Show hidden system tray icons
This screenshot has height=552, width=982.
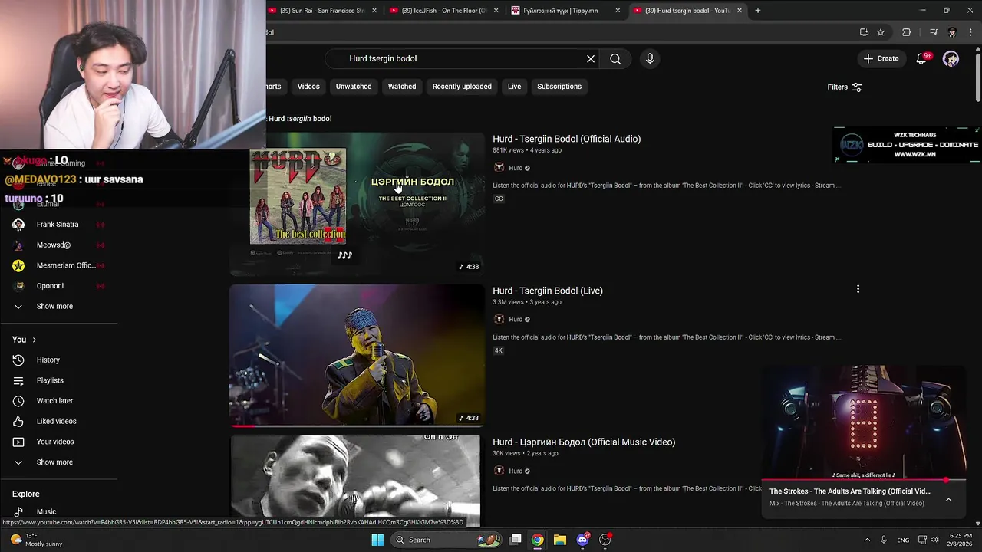click(x=867, y=540)
